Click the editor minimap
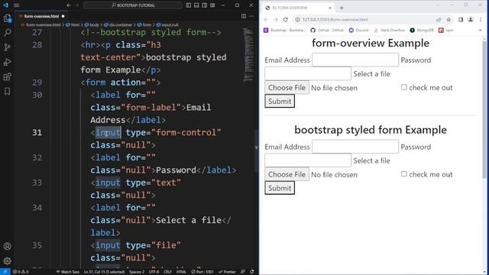This screenshot has width=489, height=275. [x=248, y=55]
